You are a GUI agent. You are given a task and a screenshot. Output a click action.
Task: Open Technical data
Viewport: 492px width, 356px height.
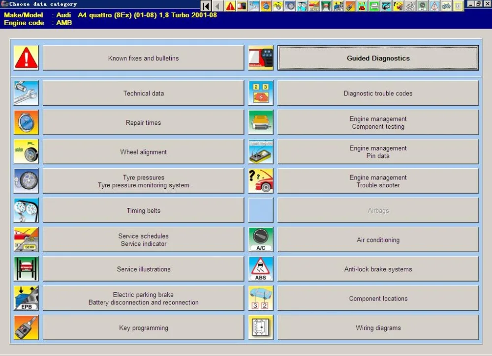(143, 92)
